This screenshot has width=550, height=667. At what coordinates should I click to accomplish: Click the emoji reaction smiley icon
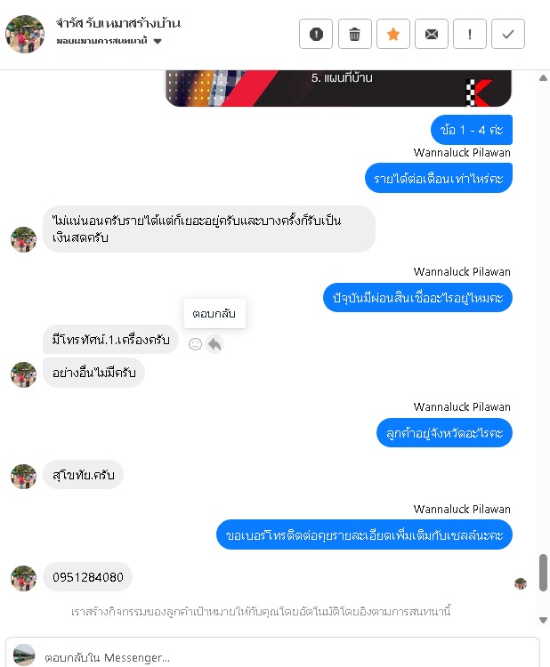[195, 344]
